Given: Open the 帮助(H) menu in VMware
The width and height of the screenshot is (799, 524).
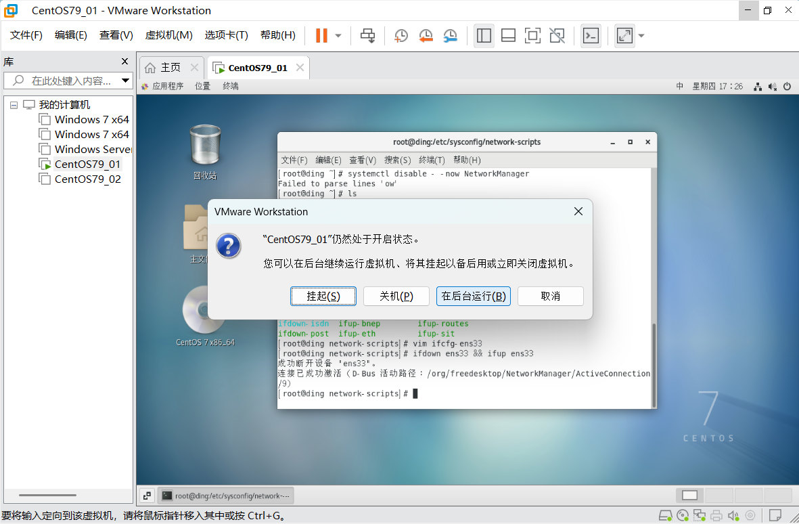Looking at the screenshot, I should point(277,35).
